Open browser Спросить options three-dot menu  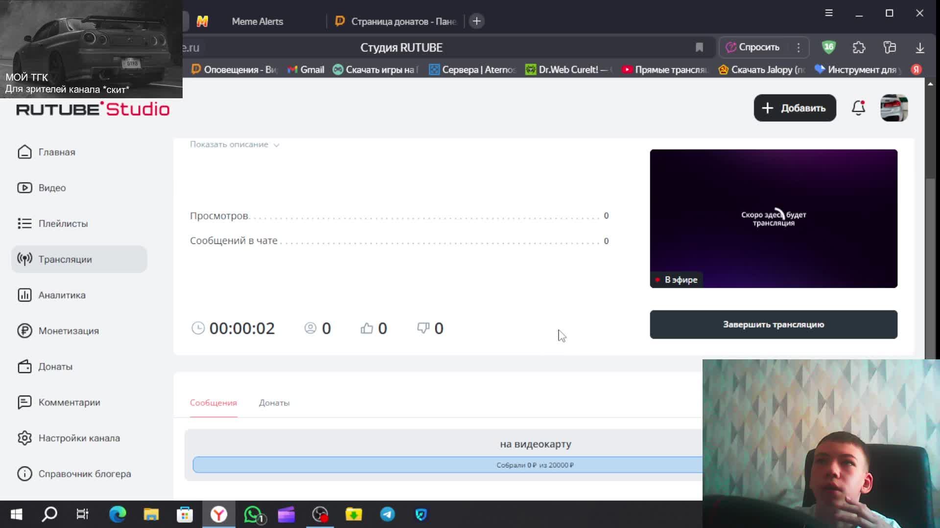(x=799, y=47)
